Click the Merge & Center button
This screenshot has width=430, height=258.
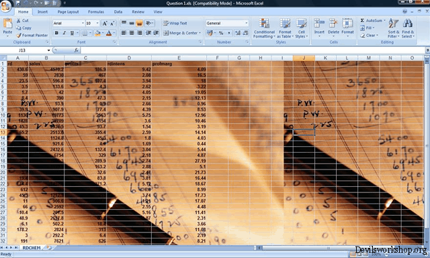(182, 33)
